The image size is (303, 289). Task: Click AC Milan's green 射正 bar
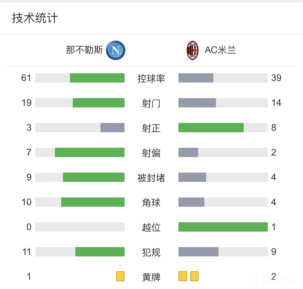tap(211, 128)
